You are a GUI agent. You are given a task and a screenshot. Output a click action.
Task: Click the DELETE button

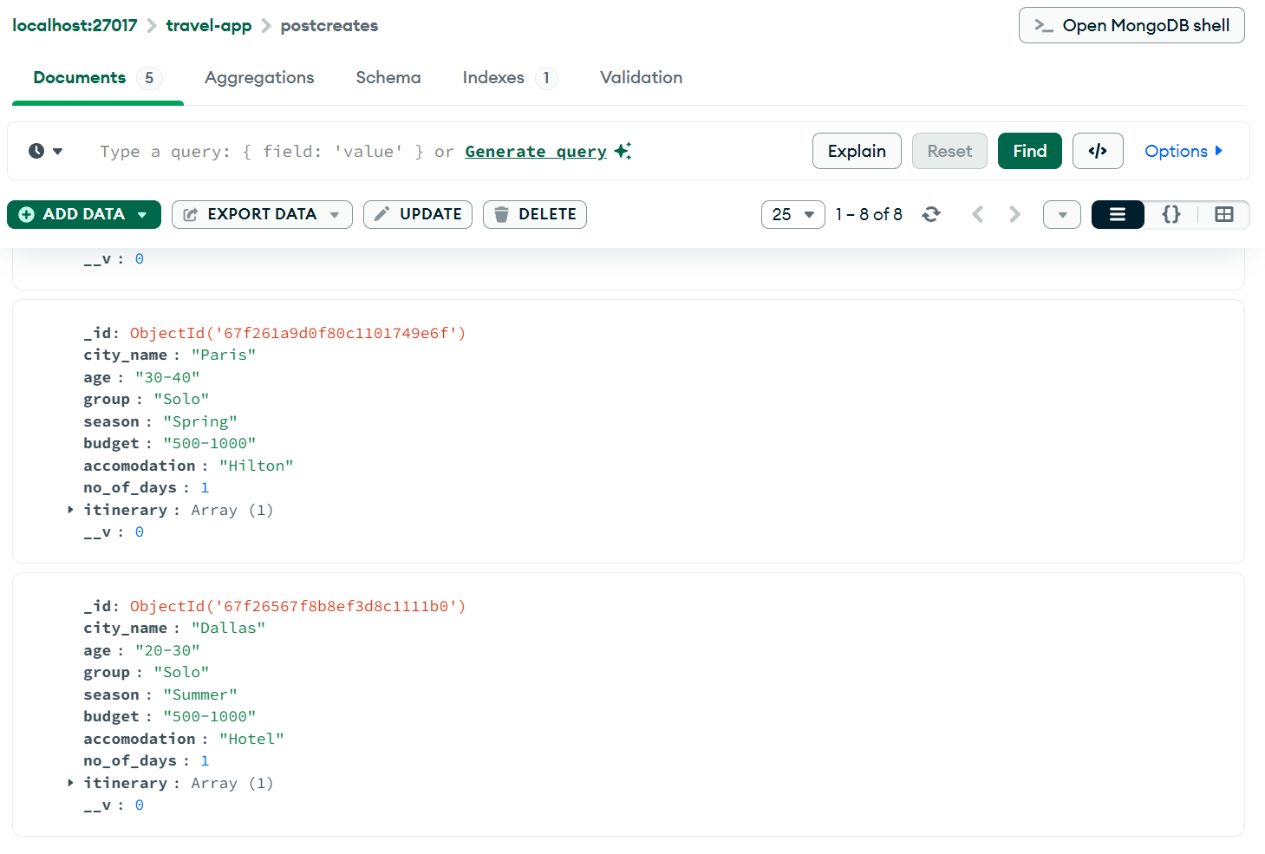[x=535, y=214]
